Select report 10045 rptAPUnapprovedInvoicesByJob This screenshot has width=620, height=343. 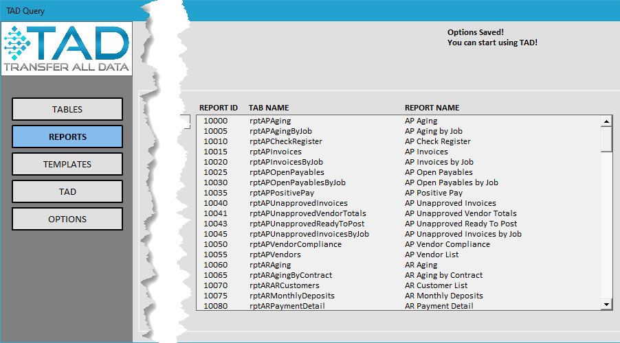398,234
